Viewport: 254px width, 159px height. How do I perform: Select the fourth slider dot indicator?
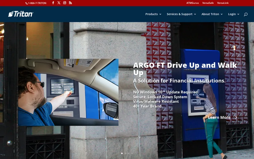coord(132,153)
